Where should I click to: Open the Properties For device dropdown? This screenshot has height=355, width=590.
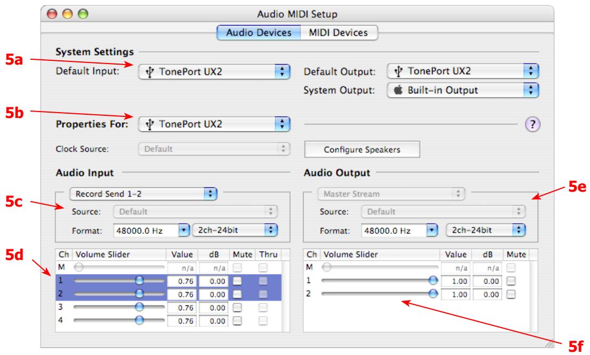[x=214, y=124]
